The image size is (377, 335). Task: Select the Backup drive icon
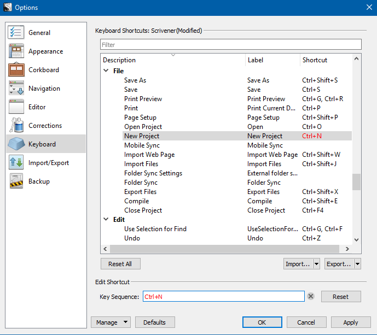(16, 181)
